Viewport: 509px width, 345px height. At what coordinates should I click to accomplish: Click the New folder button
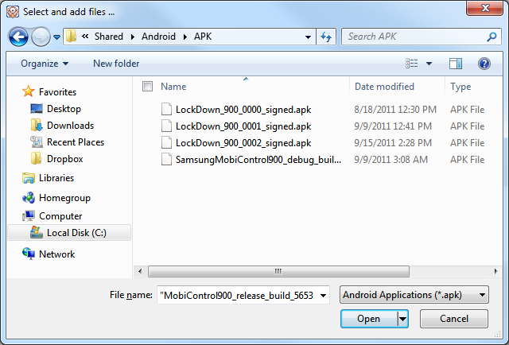(116, 64)
